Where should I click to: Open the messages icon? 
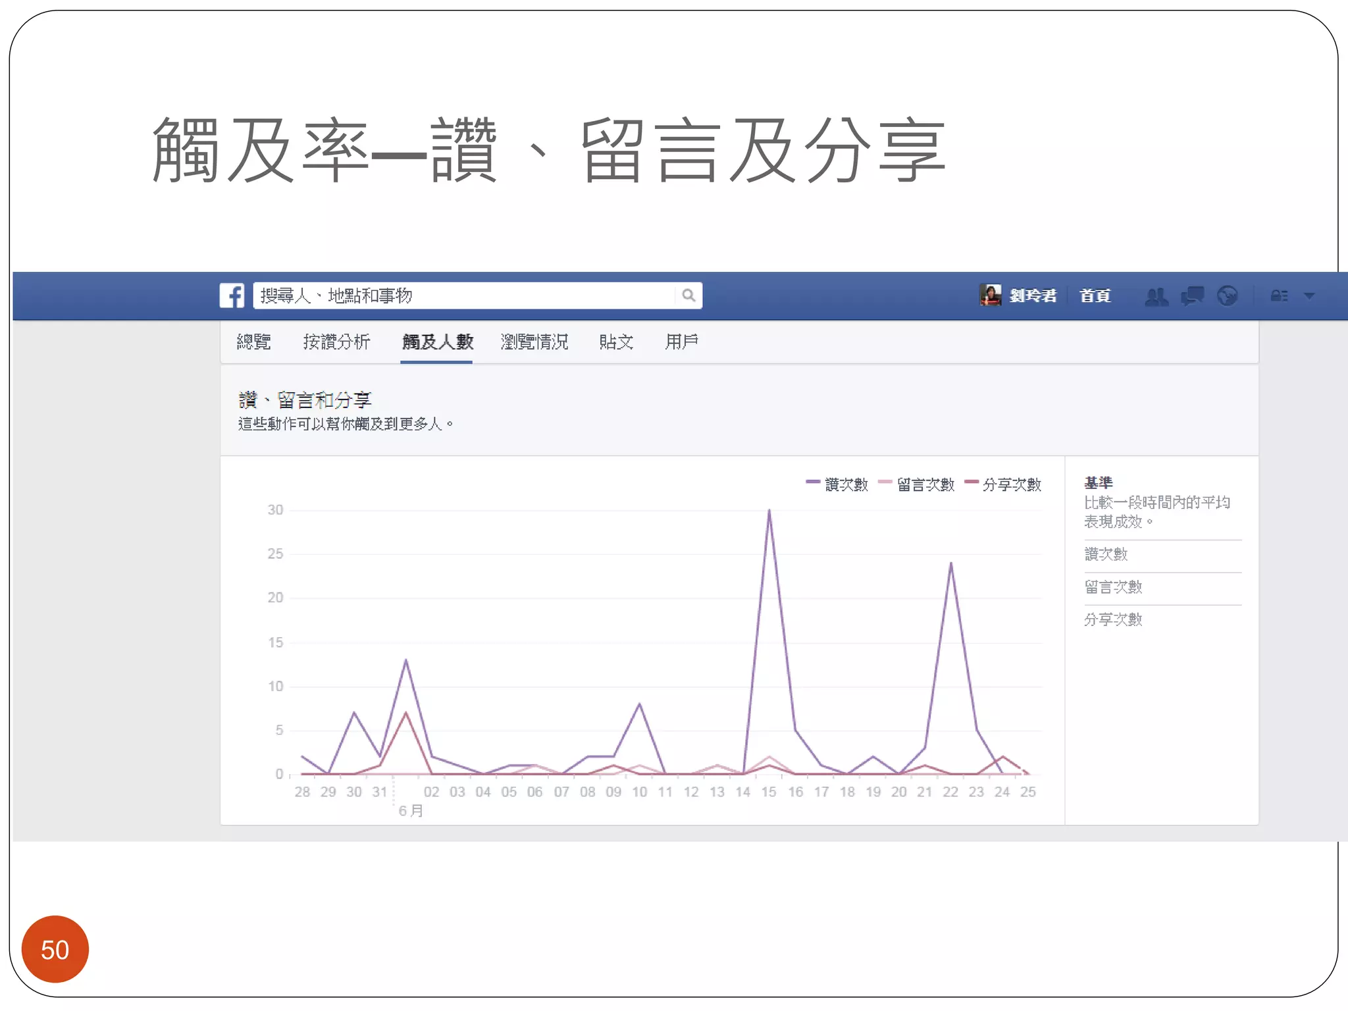(1192, 296)
